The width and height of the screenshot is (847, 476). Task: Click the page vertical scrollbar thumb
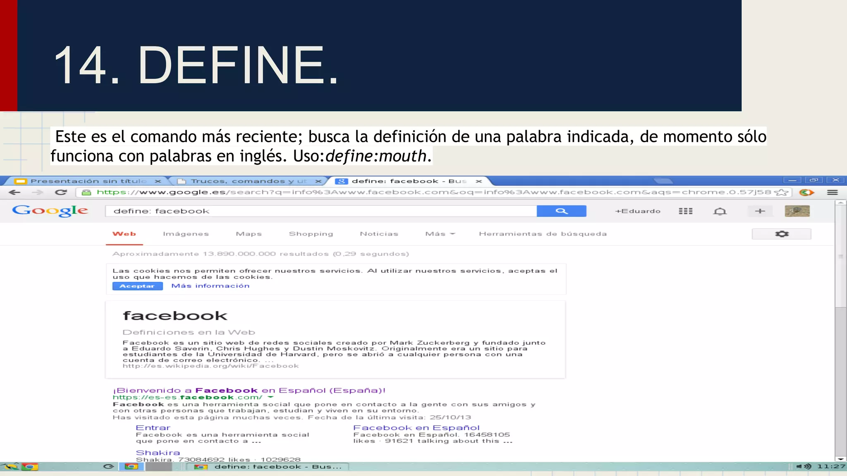840,257
